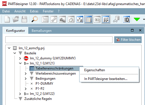Select the Wertebereichszuweisungen tree item

click(x=56, y=73)
